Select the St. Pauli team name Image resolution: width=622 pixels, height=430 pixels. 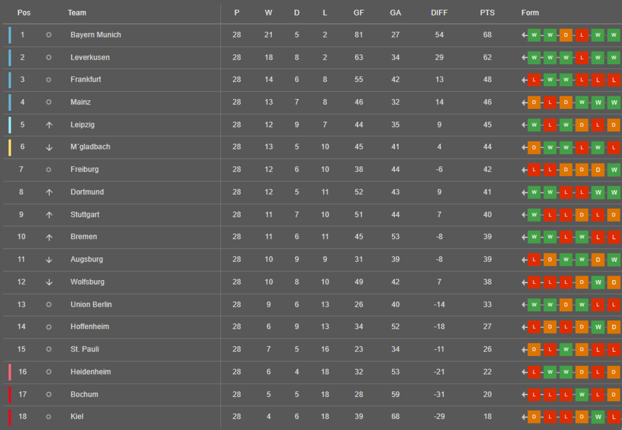[x=85, y=349]
